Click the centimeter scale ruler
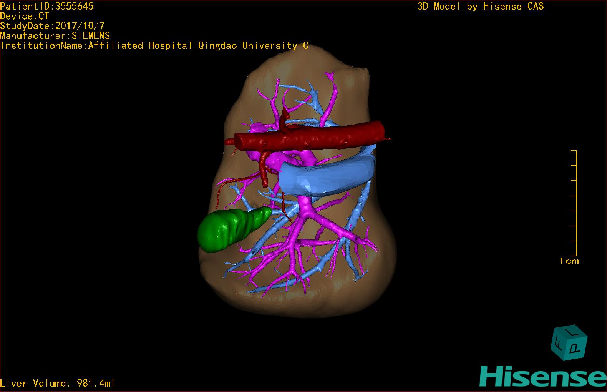Screen dimensions: 607x392 point(574,203)
